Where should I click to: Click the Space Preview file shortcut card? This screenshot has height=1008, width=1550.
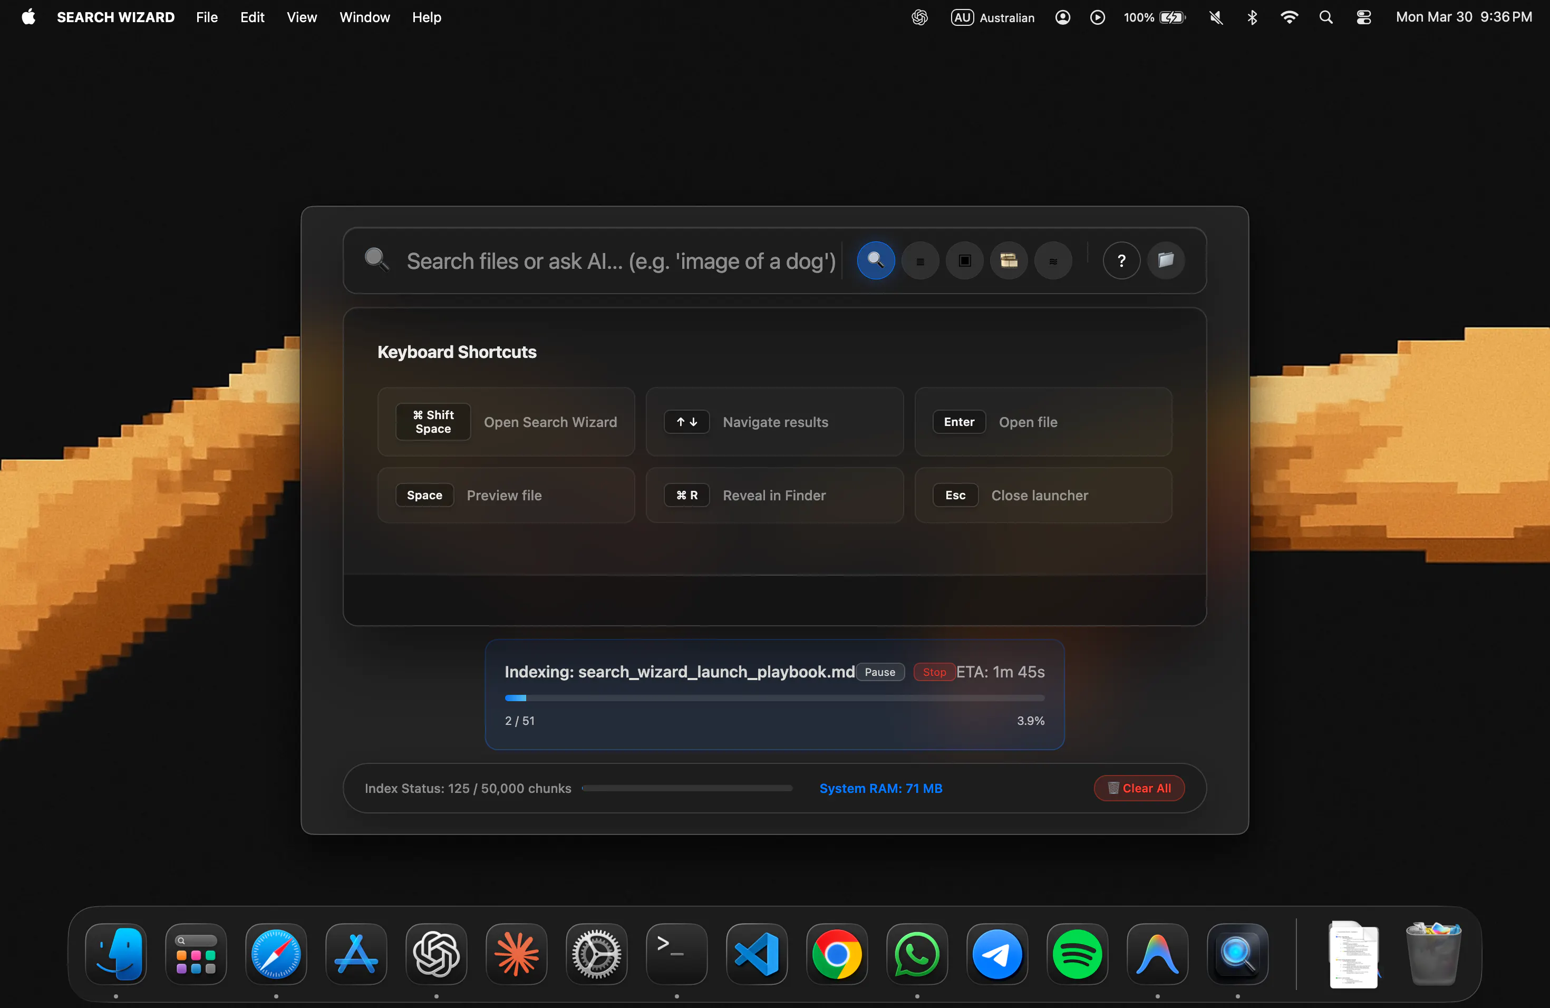click(x=506, y=495)
